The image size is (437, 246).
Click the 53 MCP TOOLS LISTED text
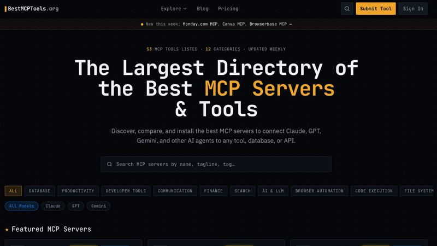[172, 49]
